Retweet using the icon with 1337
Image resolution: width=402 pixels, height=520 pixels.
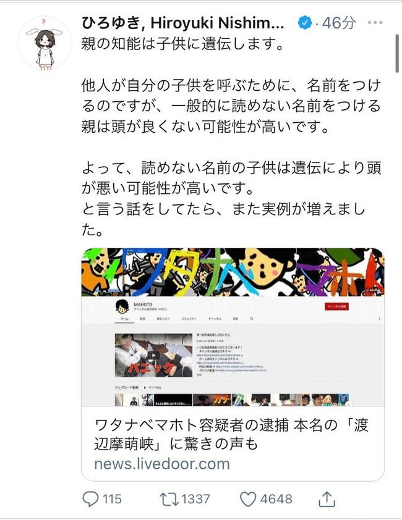click(x=169, y=499)
